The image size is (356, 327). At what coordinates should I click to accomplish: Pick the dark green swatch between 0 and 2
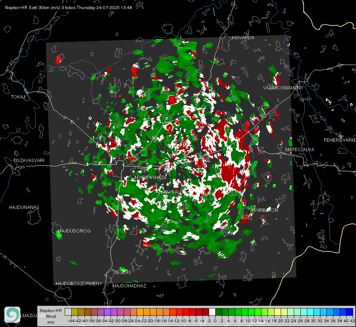pos(219,312)
